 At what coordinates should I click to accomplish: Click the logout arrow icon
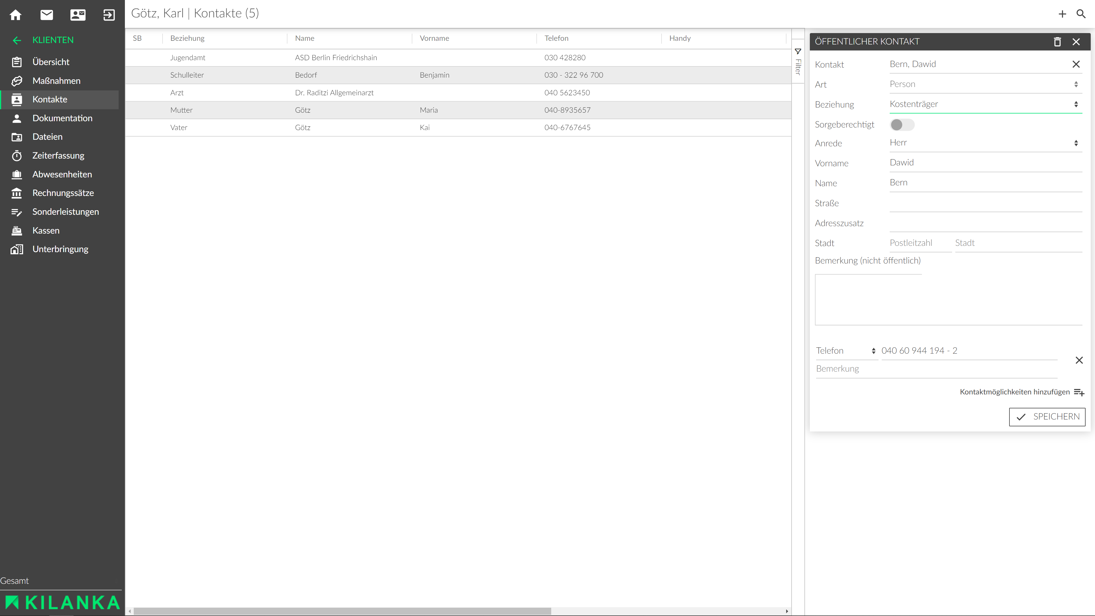pos(109,15)
